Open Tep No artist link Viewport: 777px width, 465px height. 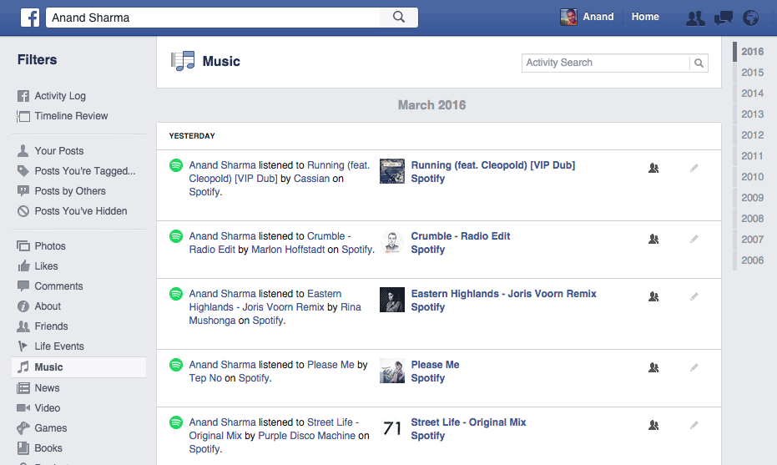[205, 377]
